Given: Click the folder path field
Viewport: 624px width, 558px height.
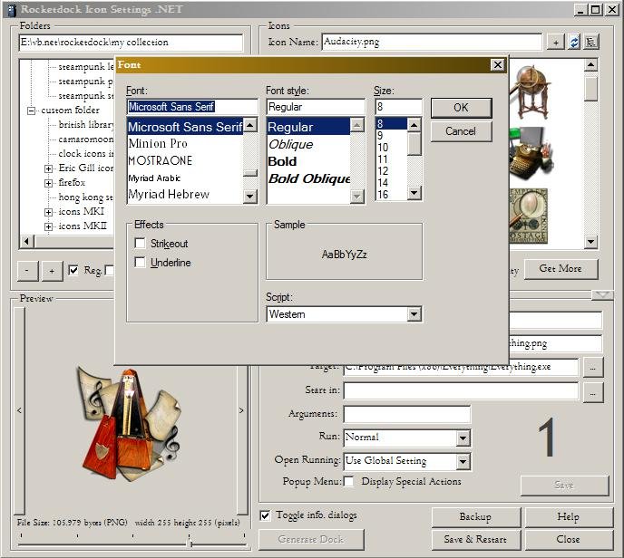Looking at the screenshot, I should click(x=131, y=43).
